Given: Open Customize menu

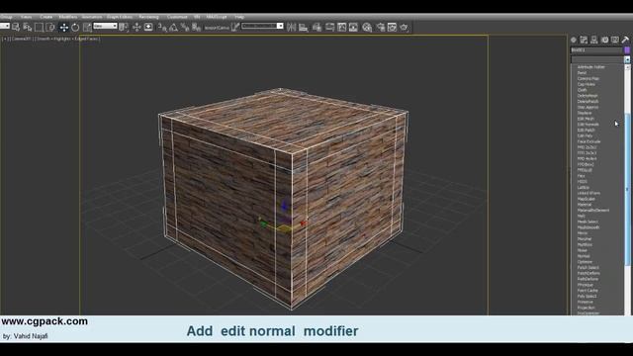Looking at the screenshot, I should (177, 17).
